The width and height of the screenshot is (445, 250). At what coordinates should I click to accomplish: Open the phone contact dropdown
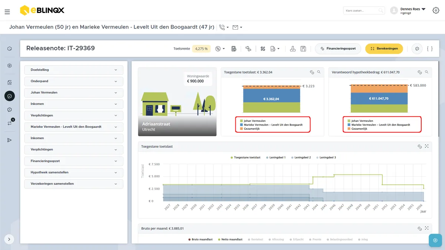click(224, 27)
